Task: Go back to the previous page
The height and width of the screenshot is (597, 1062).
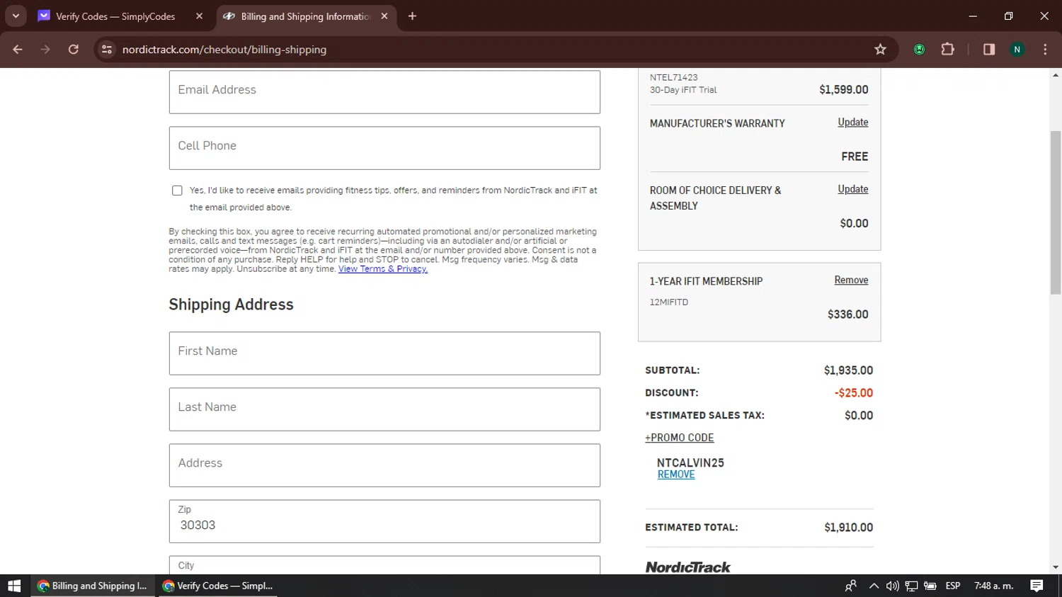Action: click(x=18, y=50)
